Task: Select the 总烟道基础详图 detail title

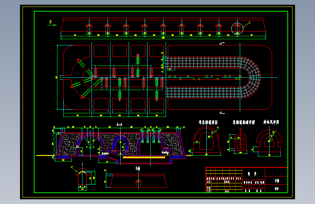Action: click(x=244, y=122)
